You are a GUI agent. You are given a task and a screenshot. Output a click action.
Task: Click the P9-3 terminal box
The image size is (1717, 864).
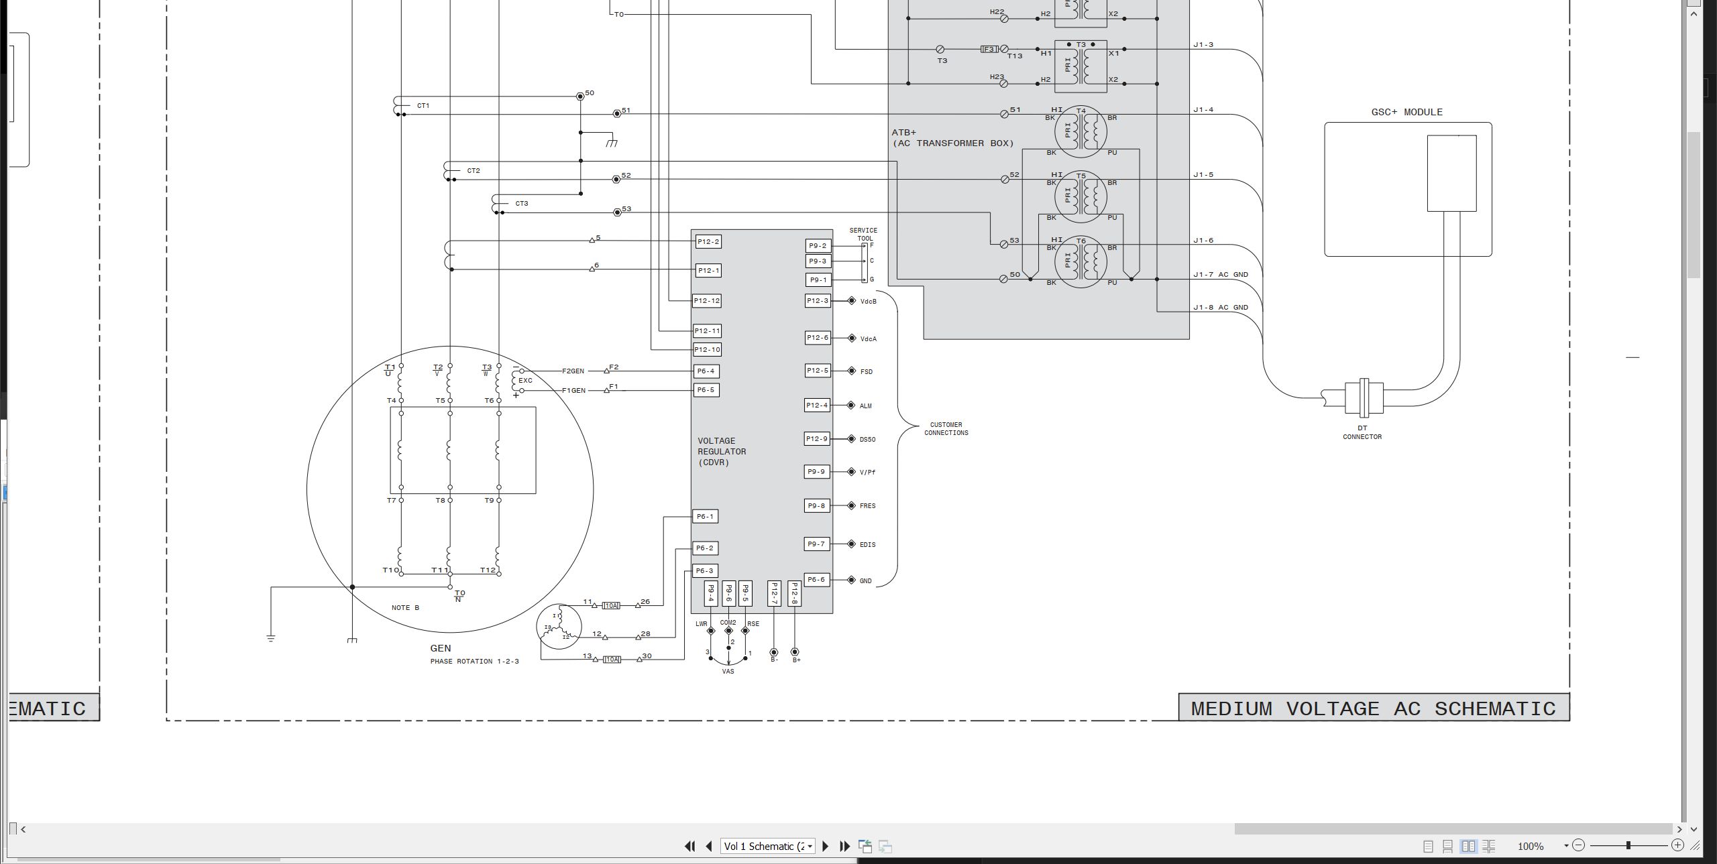click(x=818, y=261)
